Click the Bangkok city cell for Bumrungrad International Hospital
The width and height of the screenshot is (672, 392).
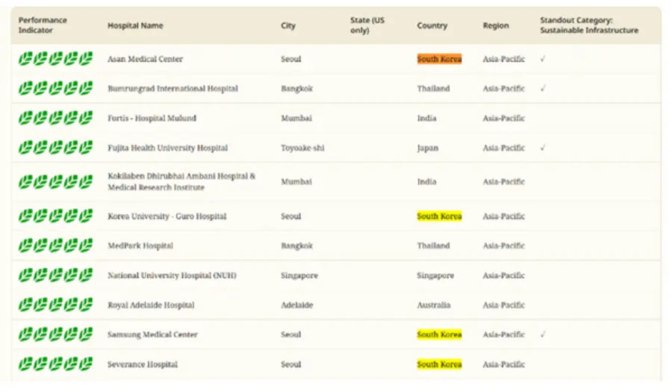click(296, 88)
